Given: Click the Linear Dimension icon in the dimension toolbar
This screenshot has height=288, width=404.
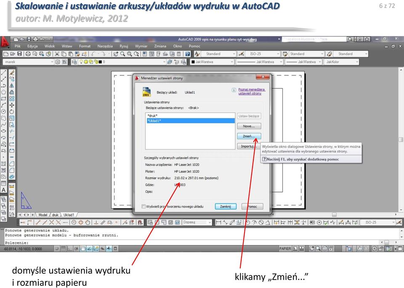Looking at the screenshot, I should pyautogui.click(x=218, y=222).
